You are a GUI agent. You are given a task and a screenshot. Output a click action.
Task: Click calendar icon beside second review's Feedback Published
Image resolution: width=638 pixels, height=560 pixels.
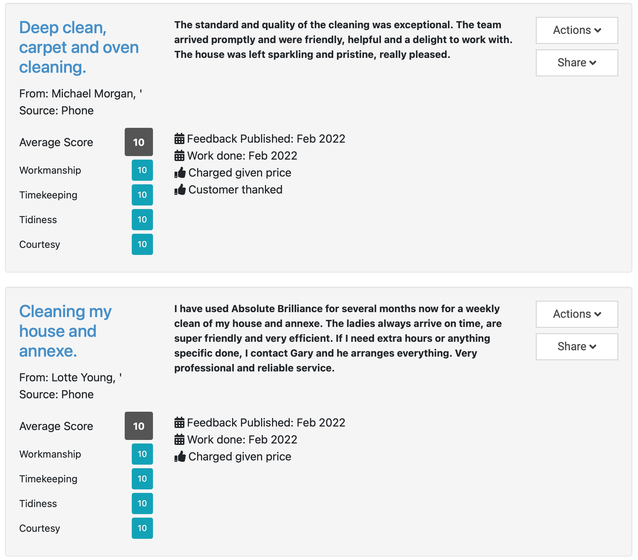(179, 423)
